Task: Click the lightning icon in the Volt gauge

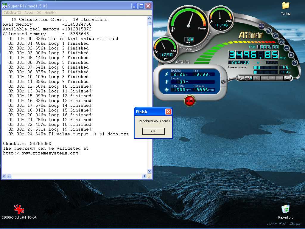Action: tap(211, 21)
